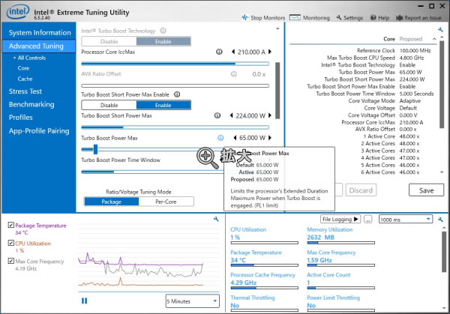Screen dimensions: 450x314
Task: Click the monitor readouts vertical scrollbar
Action: point(444,252)
